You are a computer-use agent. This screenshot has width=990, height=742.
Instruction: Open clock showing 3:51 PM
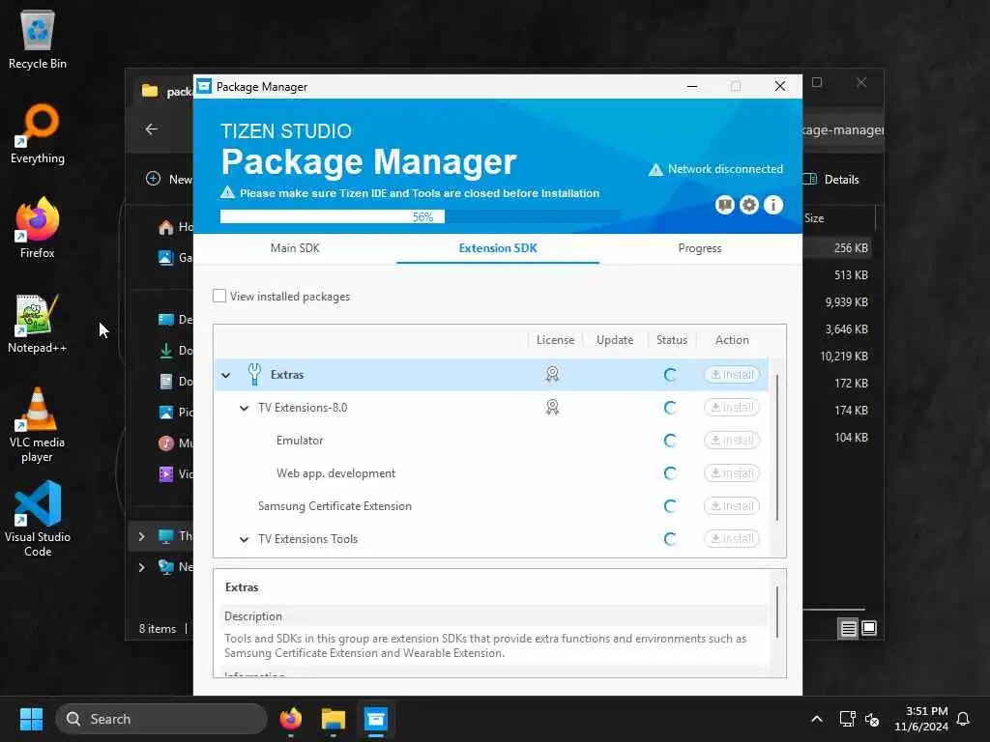click(921, 719)
